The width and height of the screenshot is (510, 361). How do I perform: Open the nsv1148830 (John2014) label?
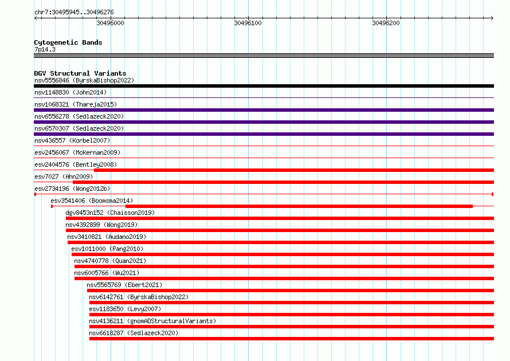coord(70,92)
